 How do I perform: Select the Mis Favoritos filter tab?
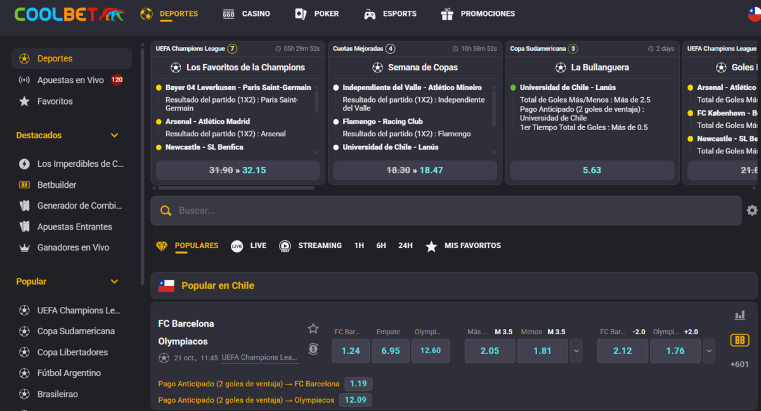(463, 246)
